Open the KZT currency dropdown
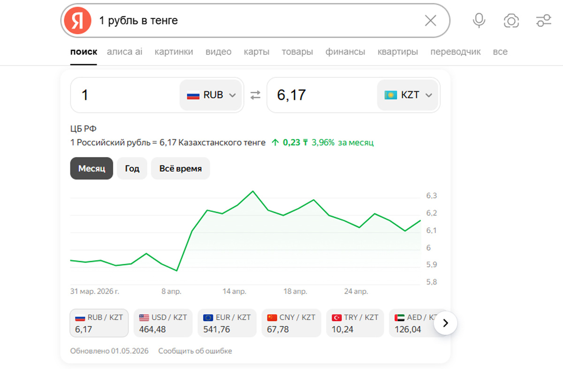 click(x=408, y=95)
